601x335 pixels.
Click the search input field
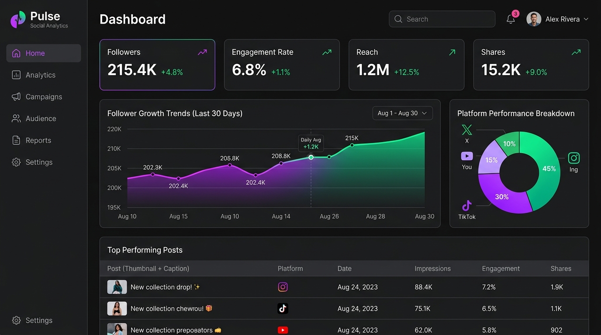(442, 19)
